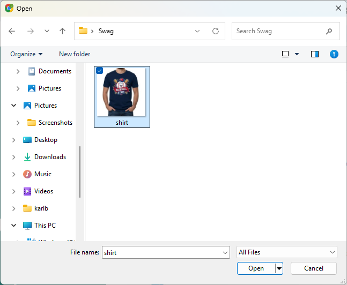The height and width of the screenshot is (285, 347).
Task: Refresh the Swag folder view
Action: click(216, 31)
